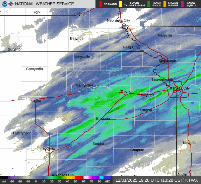The height and width of the screenshot is (184, 201).
Task: Click the National Weather Service emblem
Action: tap(11, 4)
